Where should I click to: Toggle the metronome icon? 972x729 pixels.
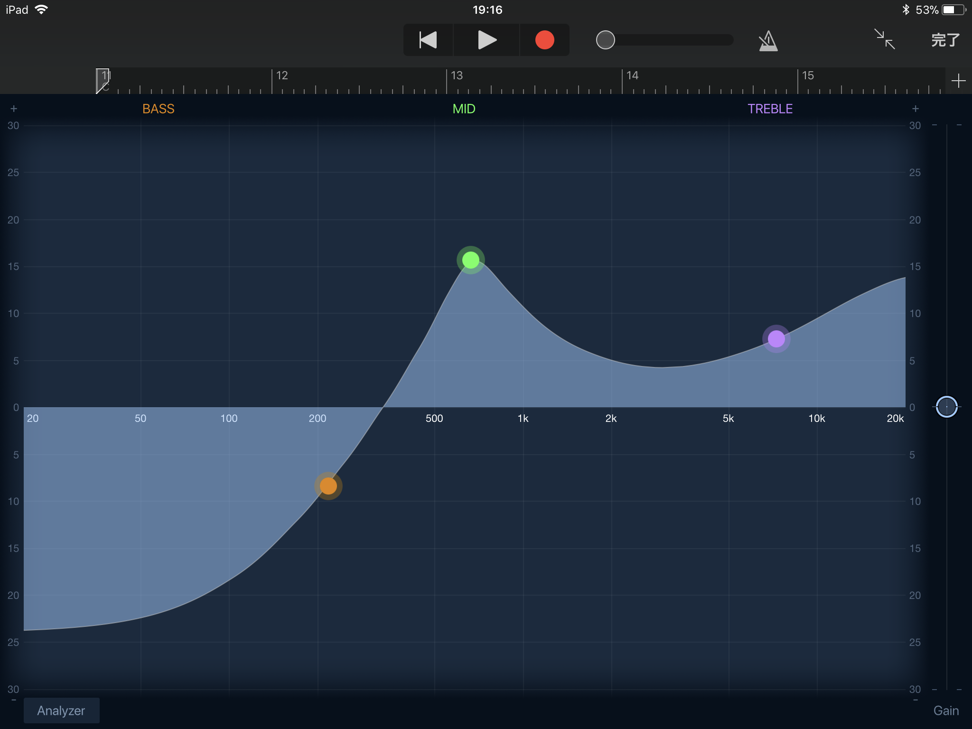click(768, 41)
